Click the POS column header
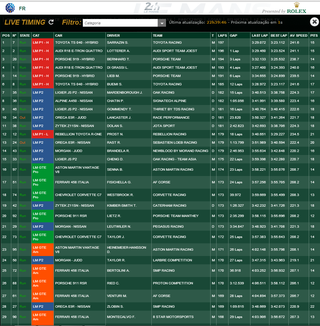This screenshot has width=320, height=326. tap(6, 35)
